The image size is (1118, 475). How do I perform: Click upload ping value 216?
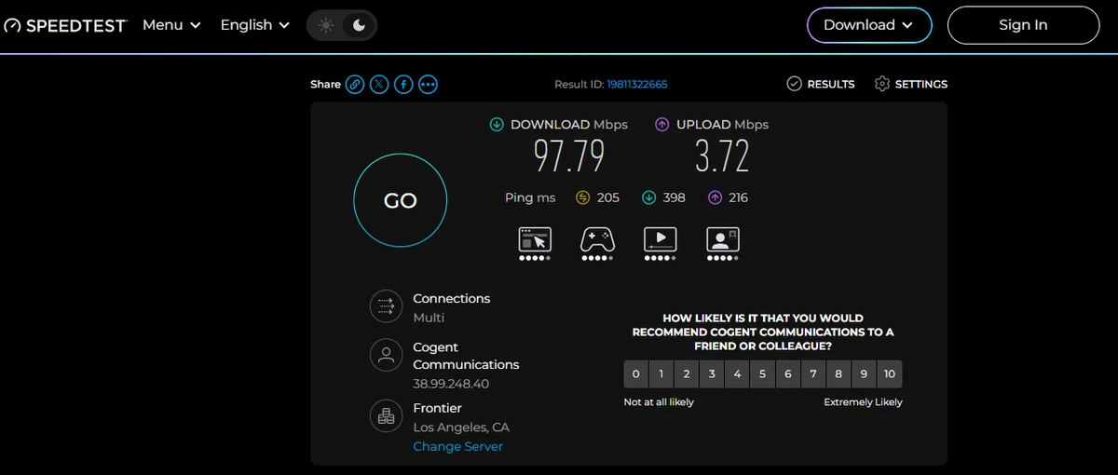(x=738, y=197)
